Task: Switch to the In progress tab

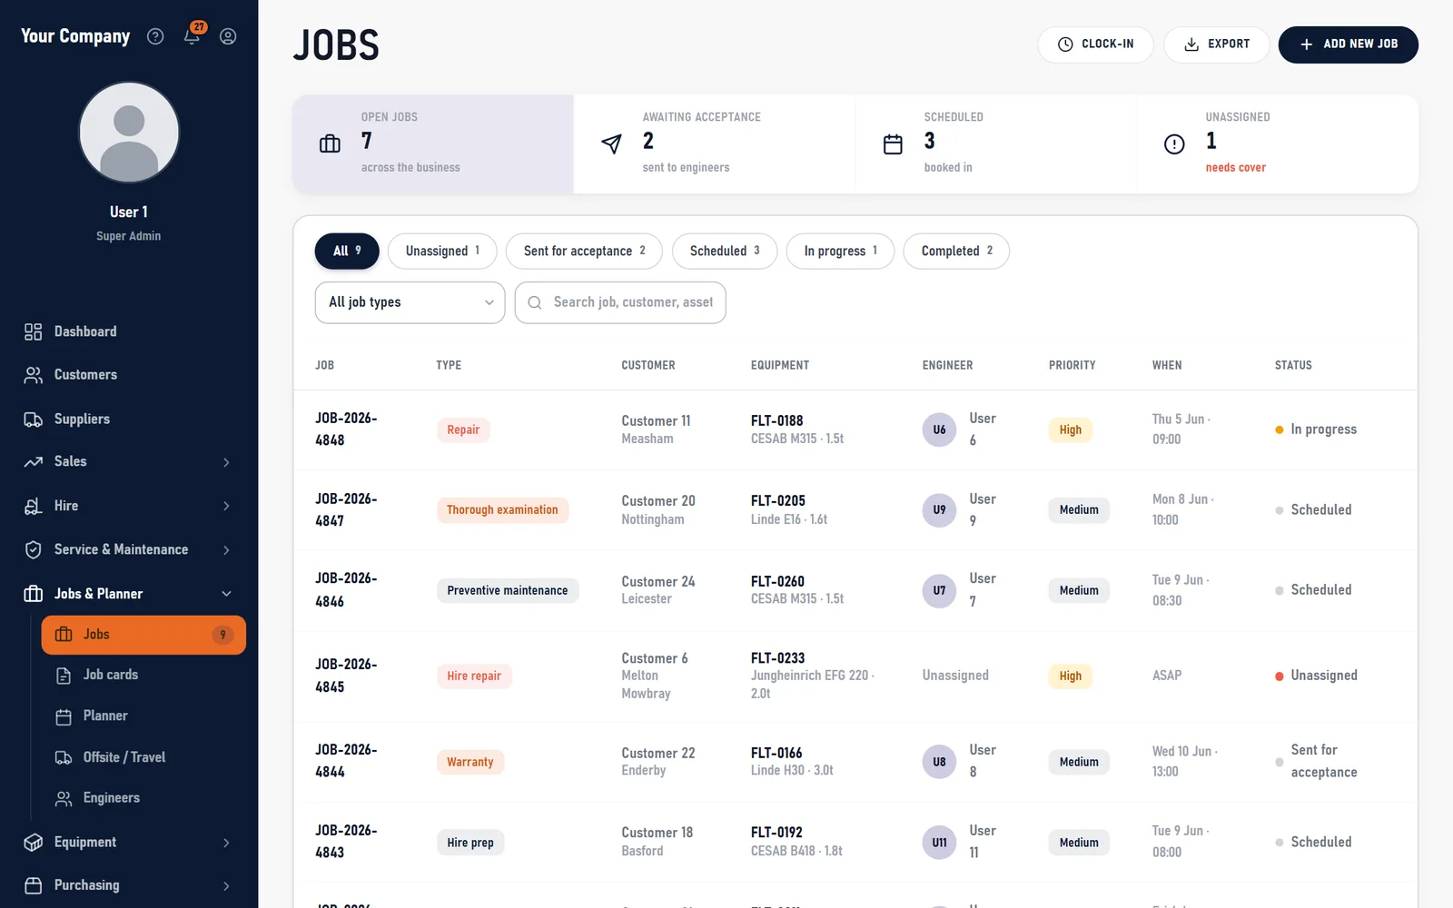Action: pos(840,252)
